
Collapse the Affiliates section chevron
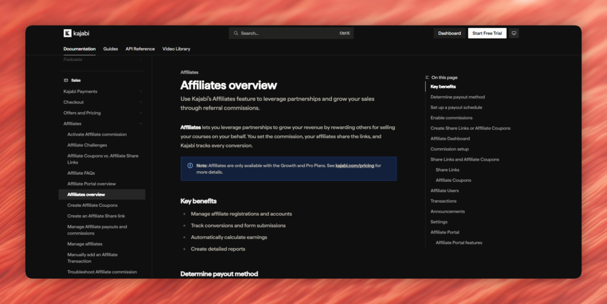coord(140,124)
